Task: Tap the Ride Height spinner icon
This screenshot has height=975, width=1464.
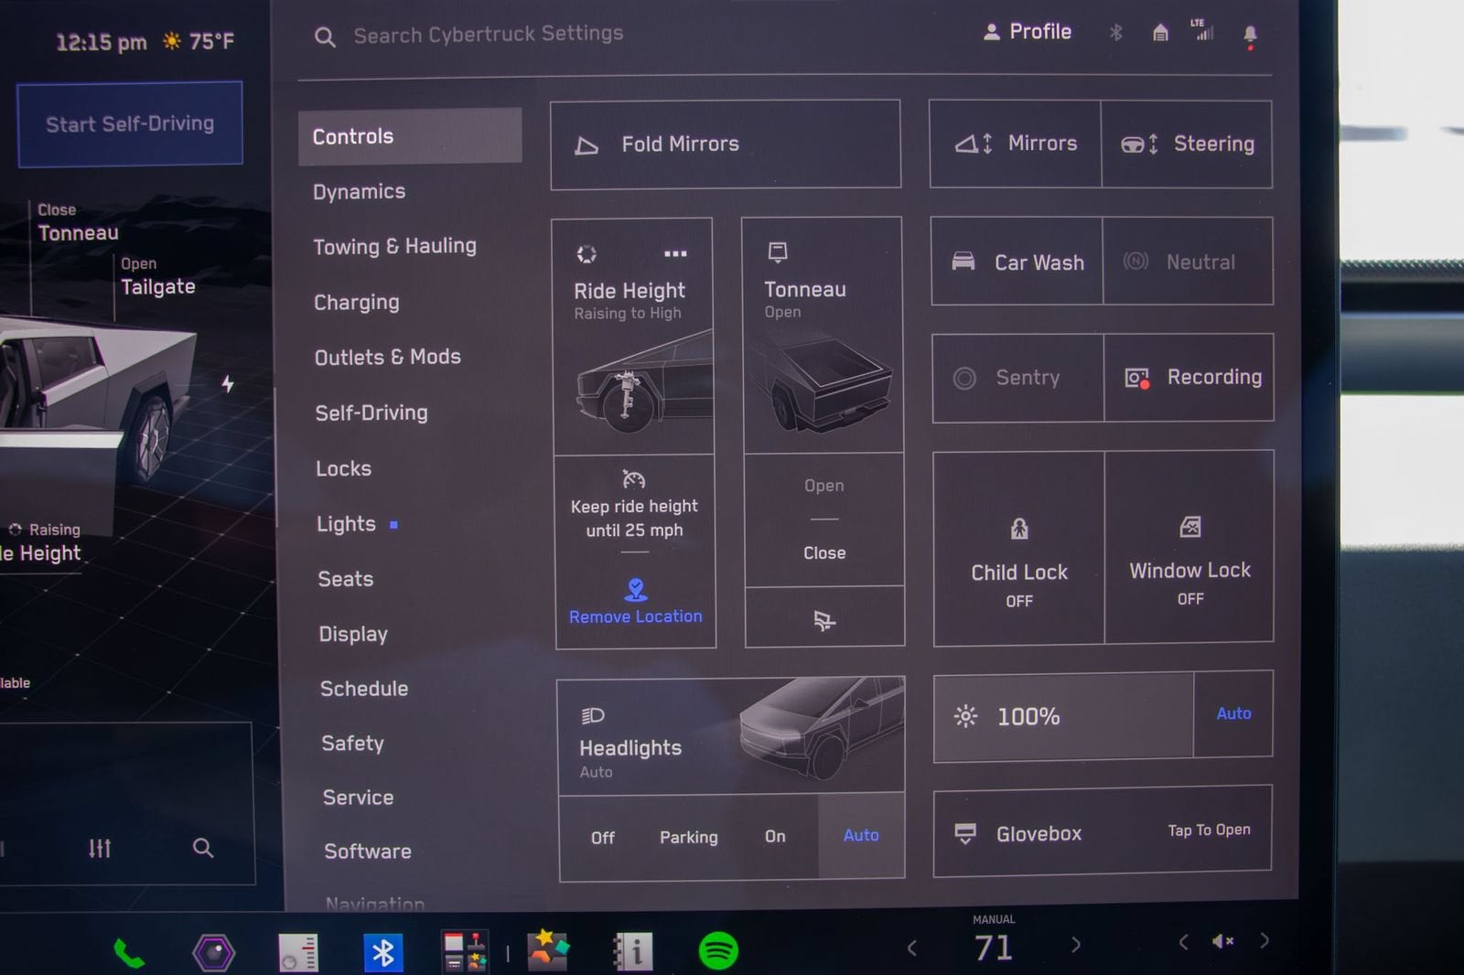Action: 587,253
